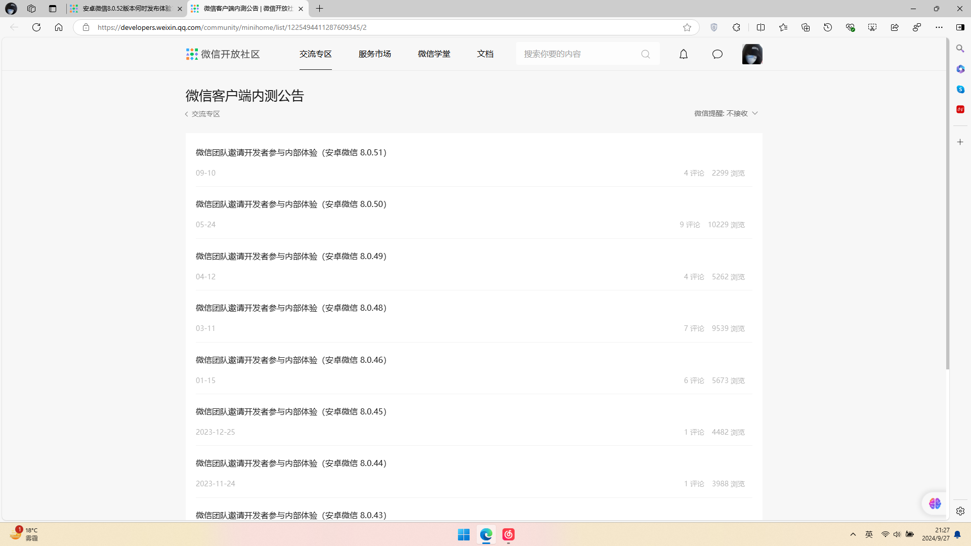Open Skype icon in Edge sidebar

[x=960, y=89]
